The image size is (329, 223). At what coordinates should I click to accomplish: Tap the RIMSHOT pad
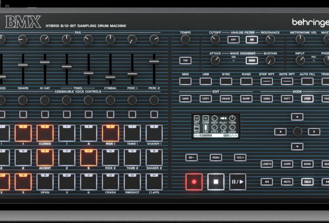point(132,182)
